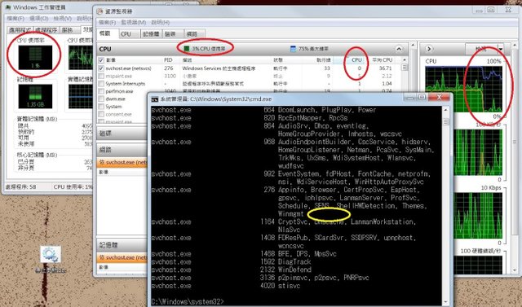This screenshot has width=522, height=307.
Task: Sort by the CPU column header
Action: tap(356, 60)
